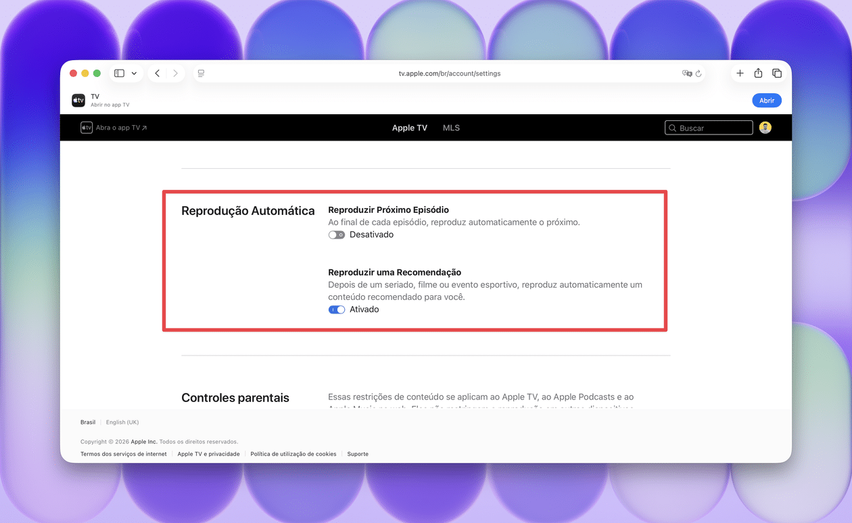Click 'Desativado' status label
This screenshot has height=523, width=852.
click(x=371, y=235)
